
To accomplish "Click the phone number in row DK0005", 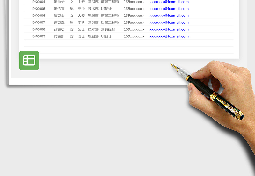I will pos(134,9).
